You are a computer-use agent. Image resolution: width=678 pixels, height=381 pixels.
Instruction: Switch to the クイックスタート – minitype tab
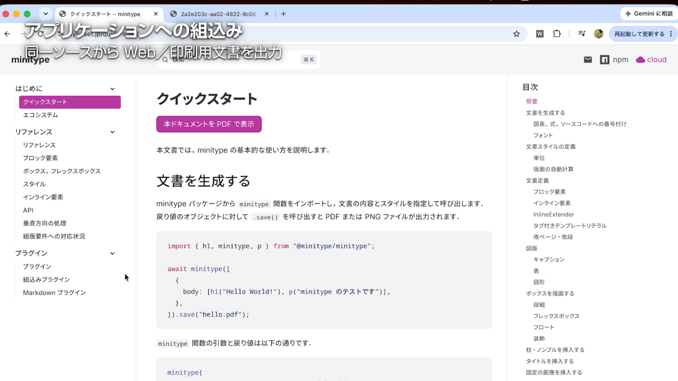coord(108,14)
